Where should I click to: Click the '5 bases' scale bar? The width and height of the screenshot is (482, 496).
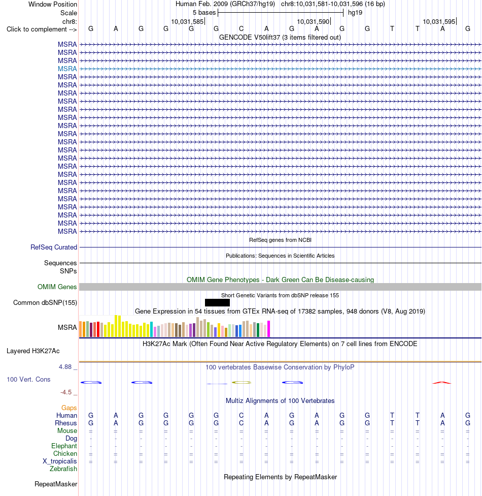coord(281,13)
